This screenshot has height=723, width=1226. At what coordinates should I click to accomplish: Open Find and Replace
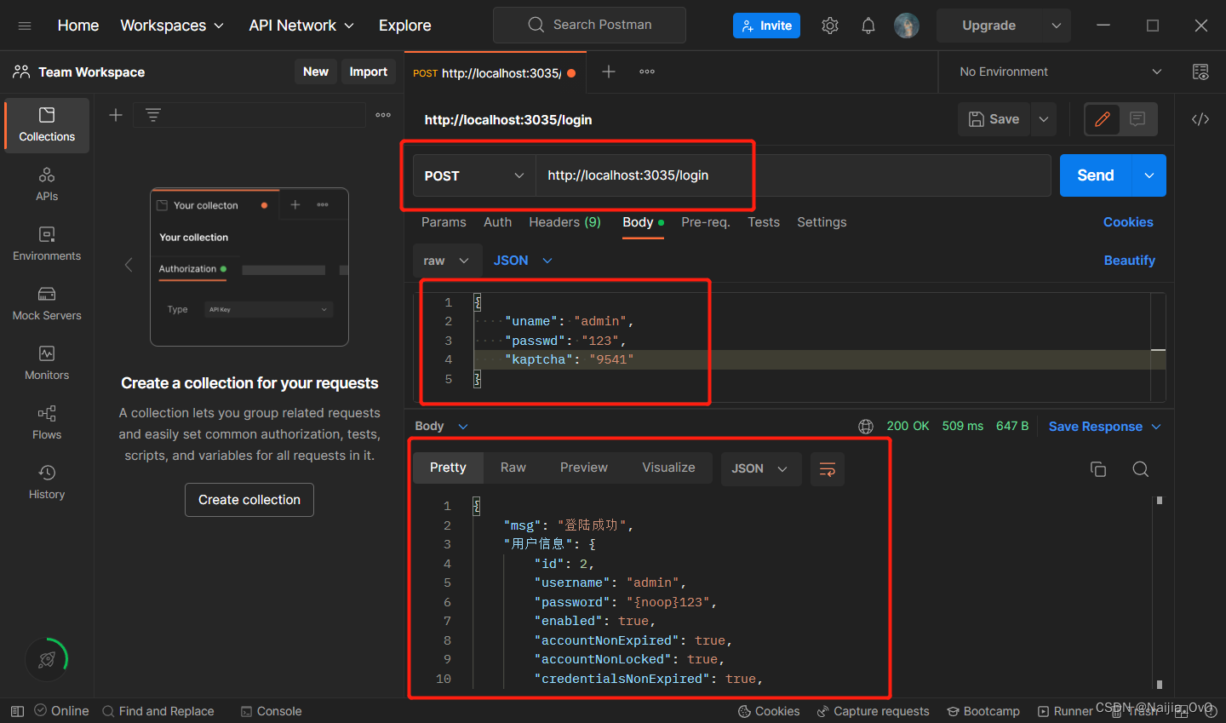click(158, 711)
